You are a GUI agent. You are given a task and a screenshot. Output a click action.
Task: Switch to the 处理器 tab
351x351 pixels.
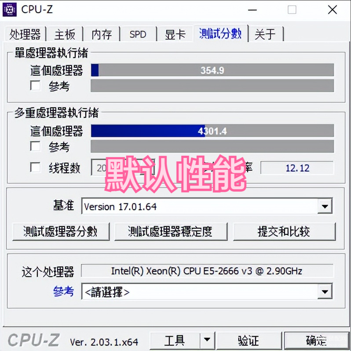tap(25, 34)
